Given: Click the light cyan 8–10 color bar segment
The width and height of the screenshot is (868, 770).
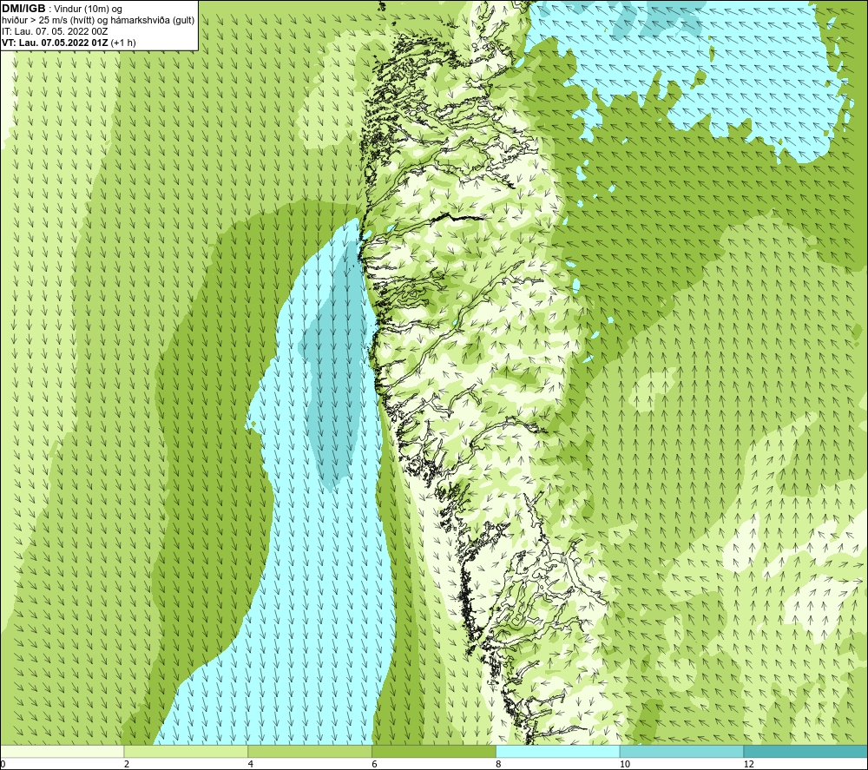Looking at the screenshot, I should [558, 751].
